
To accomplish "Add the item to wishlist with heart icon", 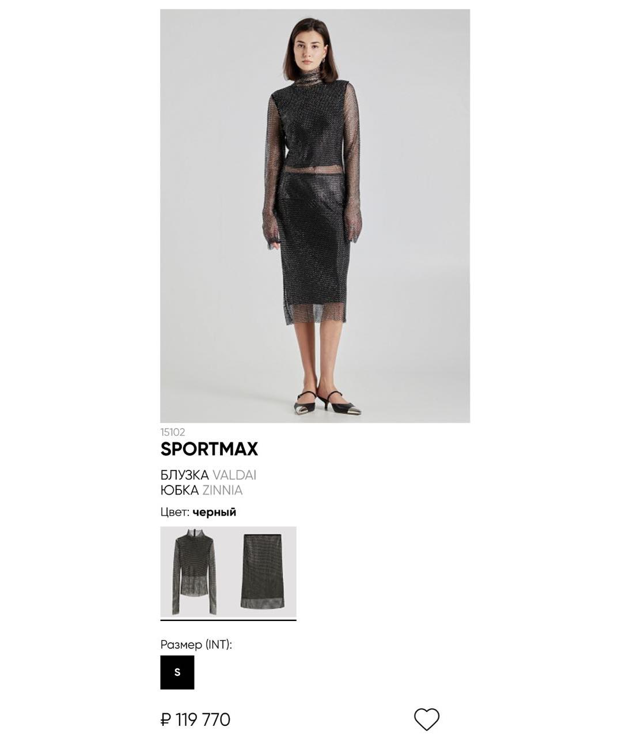I will pyautogui.click(x=427, y=719).
